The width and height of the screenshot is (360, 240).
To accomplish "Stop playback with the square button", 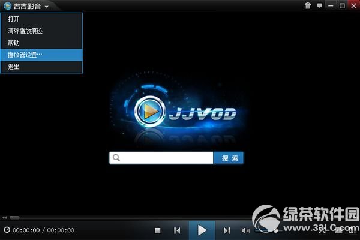I will click(x=157, y=230).
